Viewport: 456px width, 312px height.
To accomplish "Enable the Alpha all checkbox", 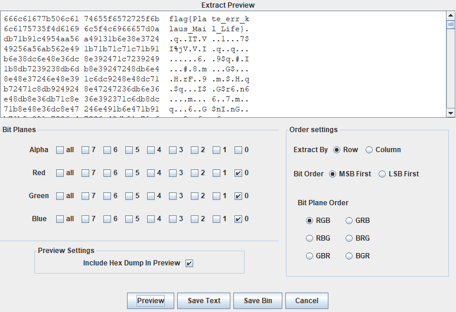I will (x=60, y=150).
